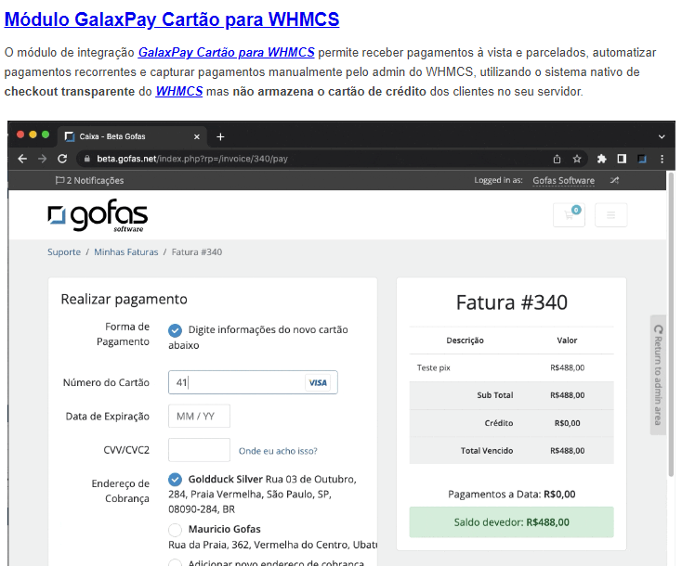Screen dimensions: 682x566
Task: Click the browser forward arrow
Action: [42, 159]
